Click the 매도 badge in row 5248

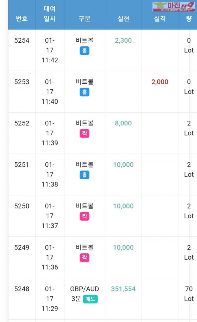(x=90, y=299)
